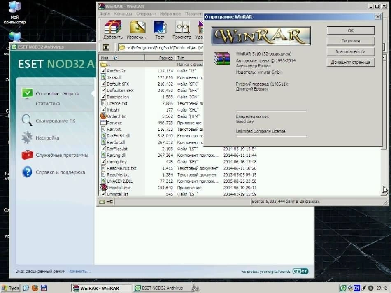The width and height of the screenshot is (391, 293).
Task: Go up one folder level in WinRAR
Action: [106, 47]
